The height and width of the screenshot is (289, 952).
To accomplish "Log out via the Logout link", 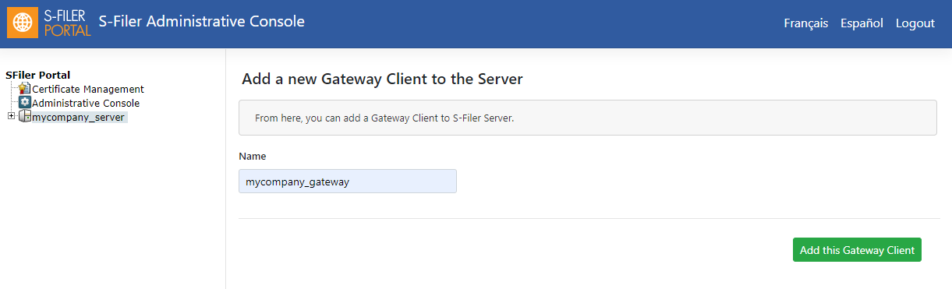I will 915,23.
